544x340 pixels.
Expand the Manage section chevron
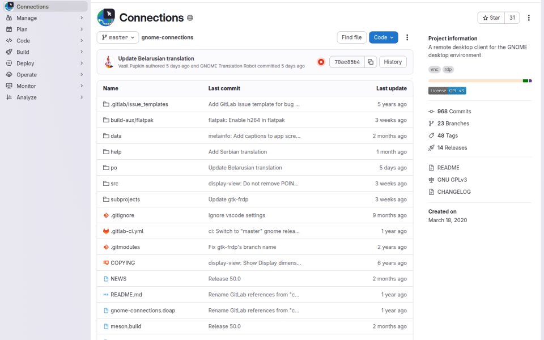click(82, 18)
